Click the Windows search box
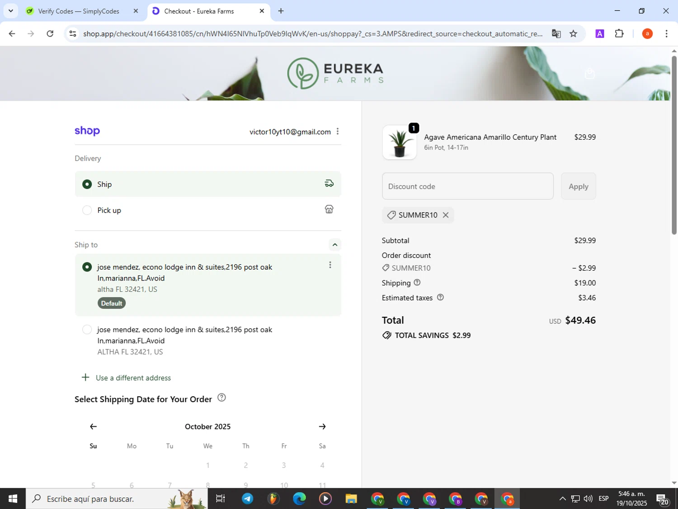The width and height of the screenshot is (678, 509). (x=117, y=499)
